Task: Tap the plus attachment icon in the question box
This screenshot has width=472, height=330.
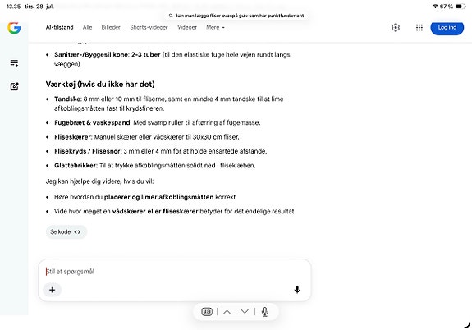Action: 52,290
